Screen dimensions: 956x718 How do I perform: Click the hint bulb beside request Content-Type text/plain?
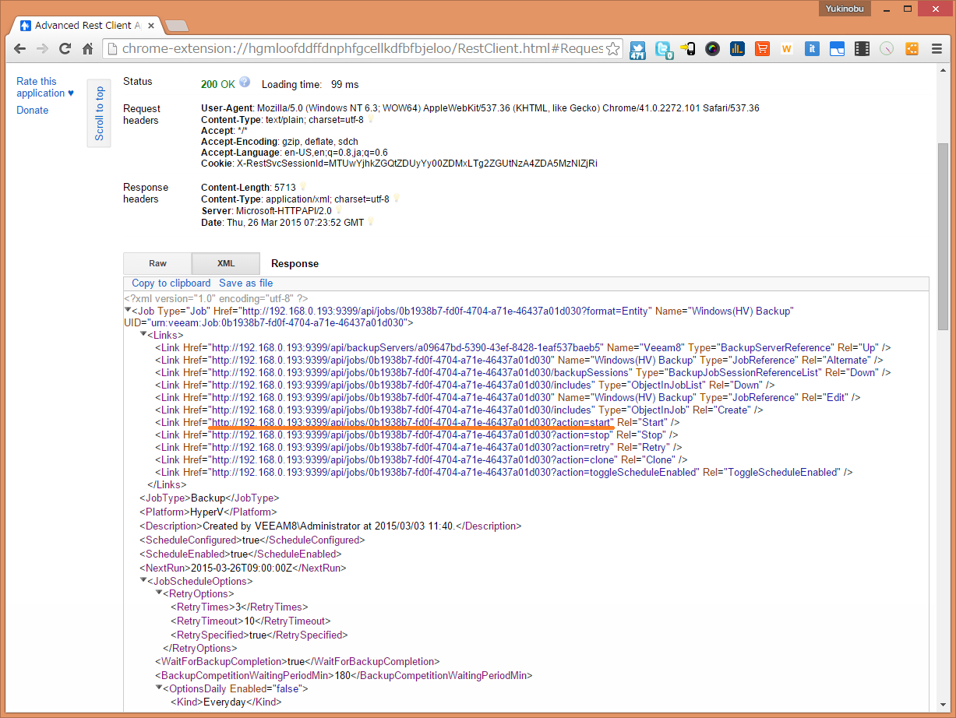(x=370, y=119)
